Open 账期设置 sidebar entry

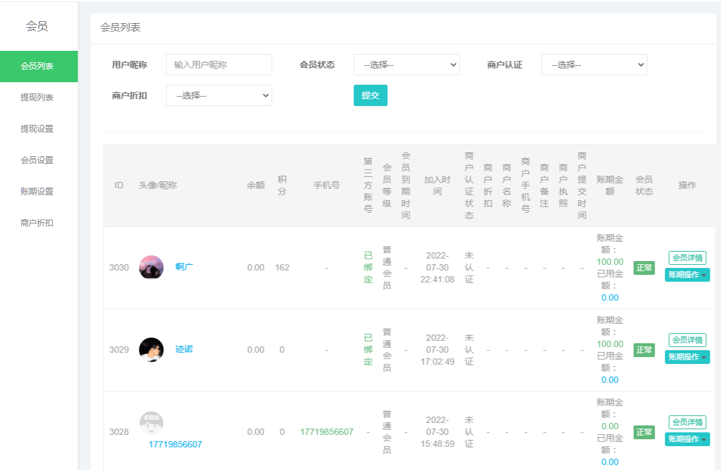(37, 191)
